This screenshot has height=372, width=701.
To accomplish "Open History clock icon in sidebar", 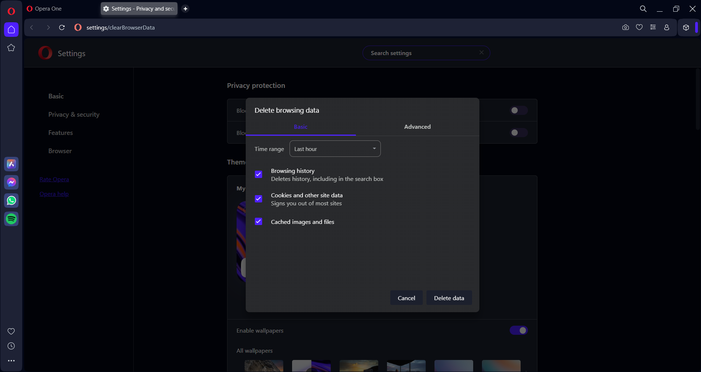I will pyautogui.click(x=11, y=346).
